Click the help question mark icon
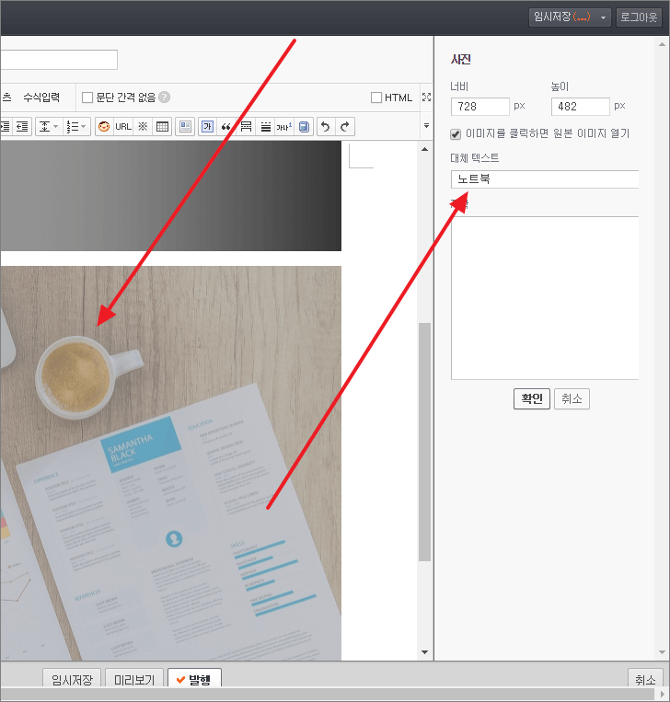The height and width of the screenshot is (702, 670). click(165, 98)
